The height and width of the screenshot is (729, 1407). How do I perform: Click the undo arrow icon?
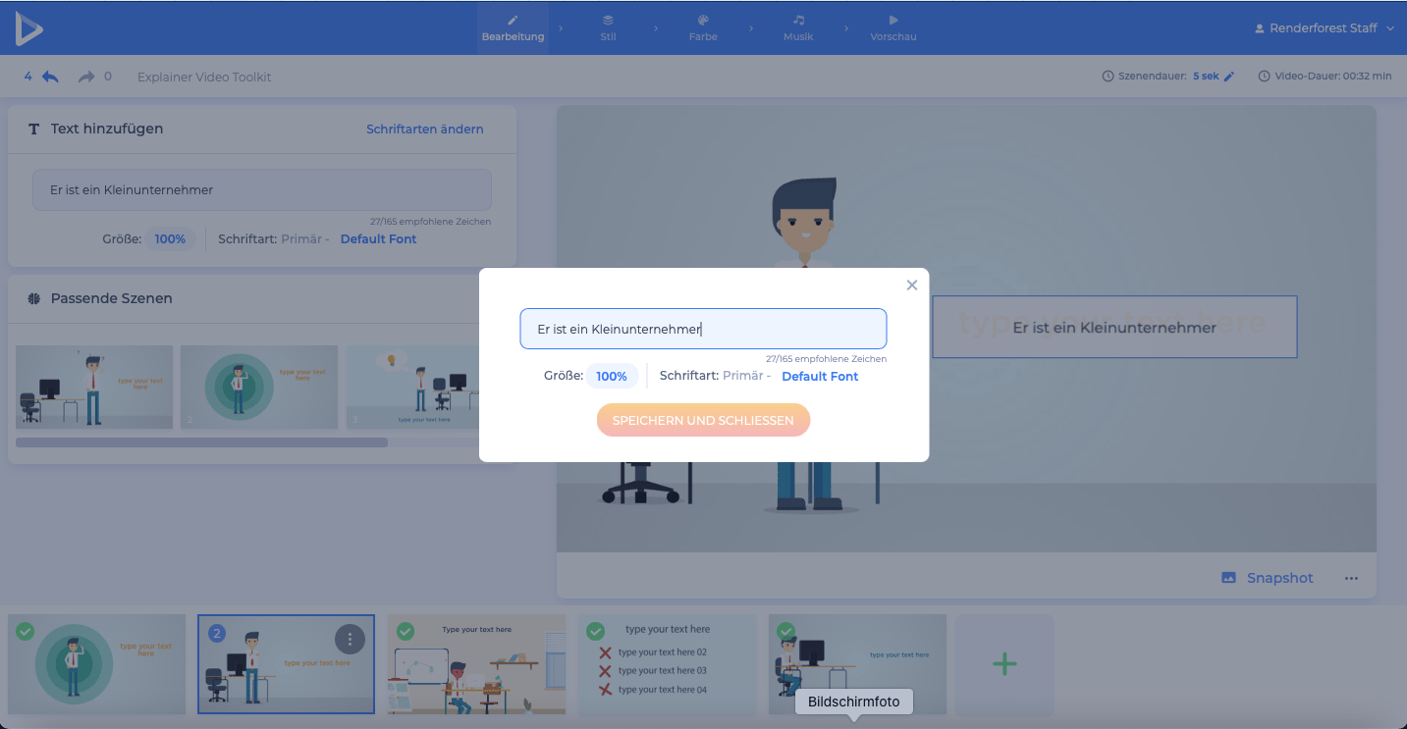click(x=50, y=77)
